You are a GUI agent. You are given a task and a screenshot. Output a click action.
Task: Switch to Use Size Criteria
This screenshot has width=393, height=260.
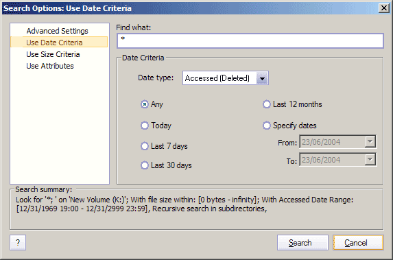coord(53,54)
